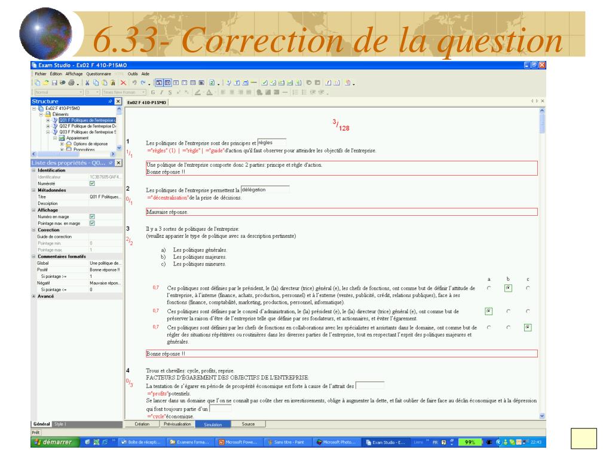Collapse the Commentaires formatifs group
This screenshot has height=459, width=612.
[33, 257]
